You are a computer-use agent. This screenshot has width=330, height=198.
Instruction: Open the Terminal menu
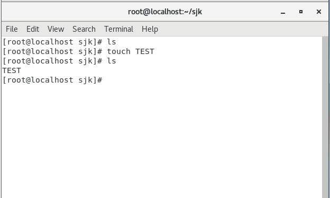(x=118, y=29)
